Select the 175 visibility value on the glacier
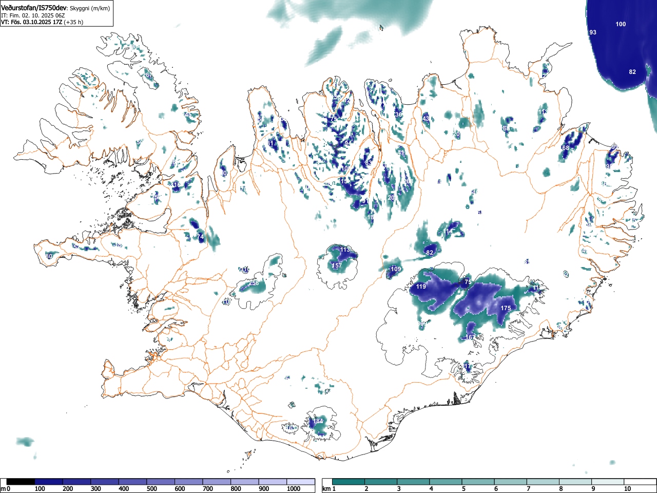 tap(506, 308)
